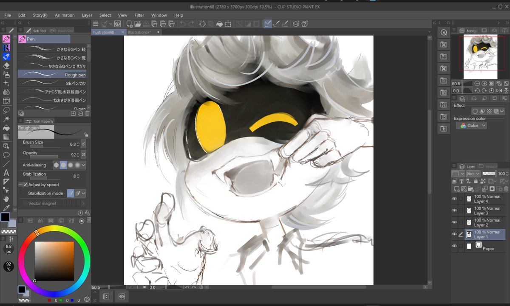This screenshot has height=306, width=510.
Task: Toggle the Snap to Ruler command bar button
Action: [x=268, y=24]
